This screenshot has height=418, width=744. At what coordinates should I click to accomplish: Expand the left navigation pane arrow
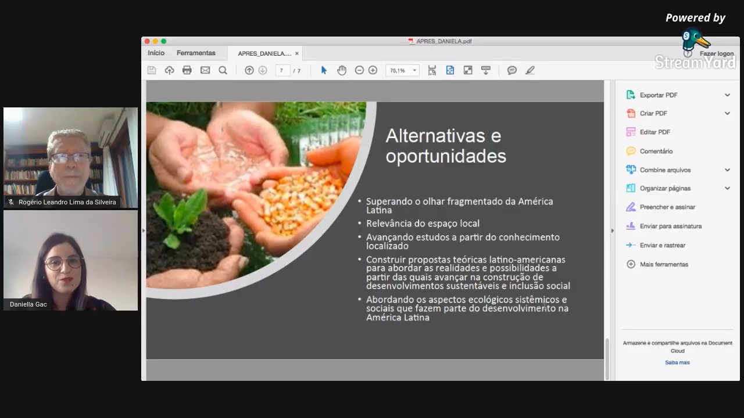pos(144,230)
